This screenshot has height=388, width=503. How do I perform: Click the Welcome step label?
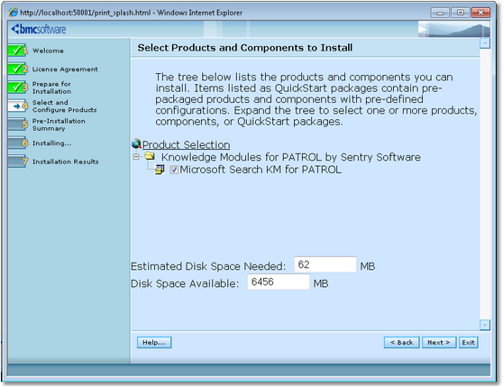pyautogui.click(x=48, y=51)
